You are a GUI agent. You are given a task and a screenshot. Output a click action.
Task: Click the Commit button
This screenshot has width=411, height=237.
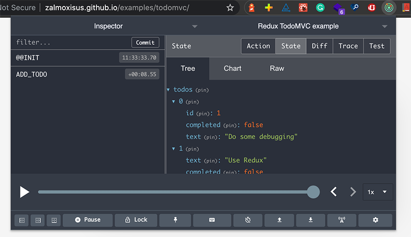(145, 43)
